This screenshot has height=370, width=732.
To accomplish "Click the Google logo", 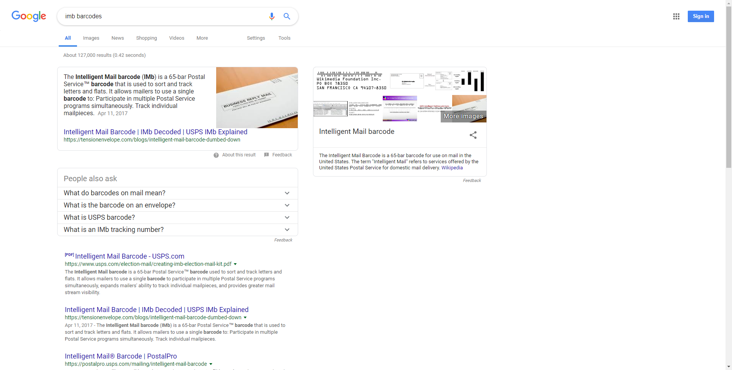I will tap(29, 16).
